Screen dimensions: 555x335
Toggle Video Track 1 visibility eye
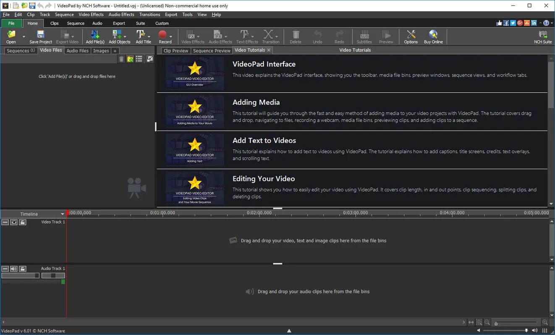coord(14,222)
